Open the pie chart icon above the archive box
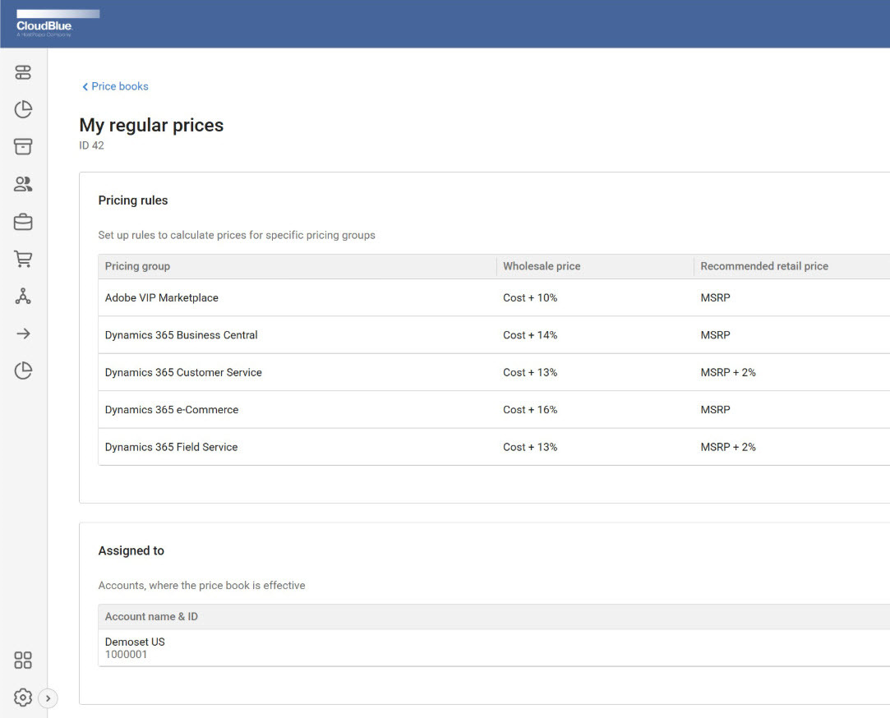Screen dimensions: 890x718 click(23, 109)
